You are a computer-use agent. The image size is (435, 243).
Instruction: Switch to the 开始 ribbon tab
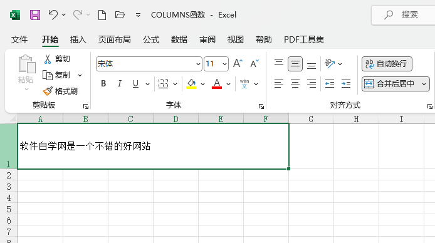pyautogui.click(x=50, y=39)
